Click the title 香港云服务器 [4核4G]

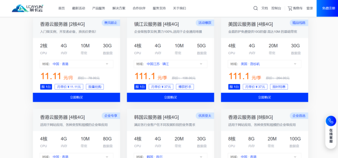pos(63,117)
